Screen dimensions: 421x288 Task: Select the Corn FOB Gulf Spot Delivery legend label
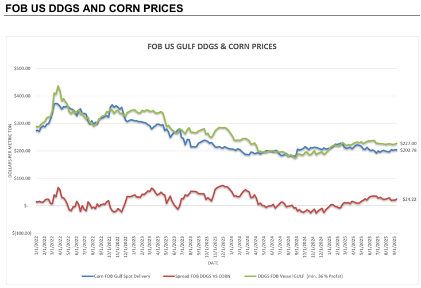122,276
